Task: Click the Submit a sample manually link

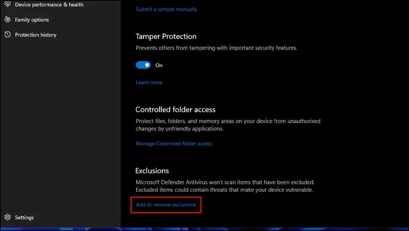Action: 166,9
